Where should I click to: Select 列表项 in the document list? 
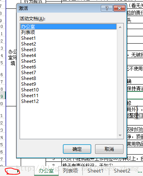(68, 33)
